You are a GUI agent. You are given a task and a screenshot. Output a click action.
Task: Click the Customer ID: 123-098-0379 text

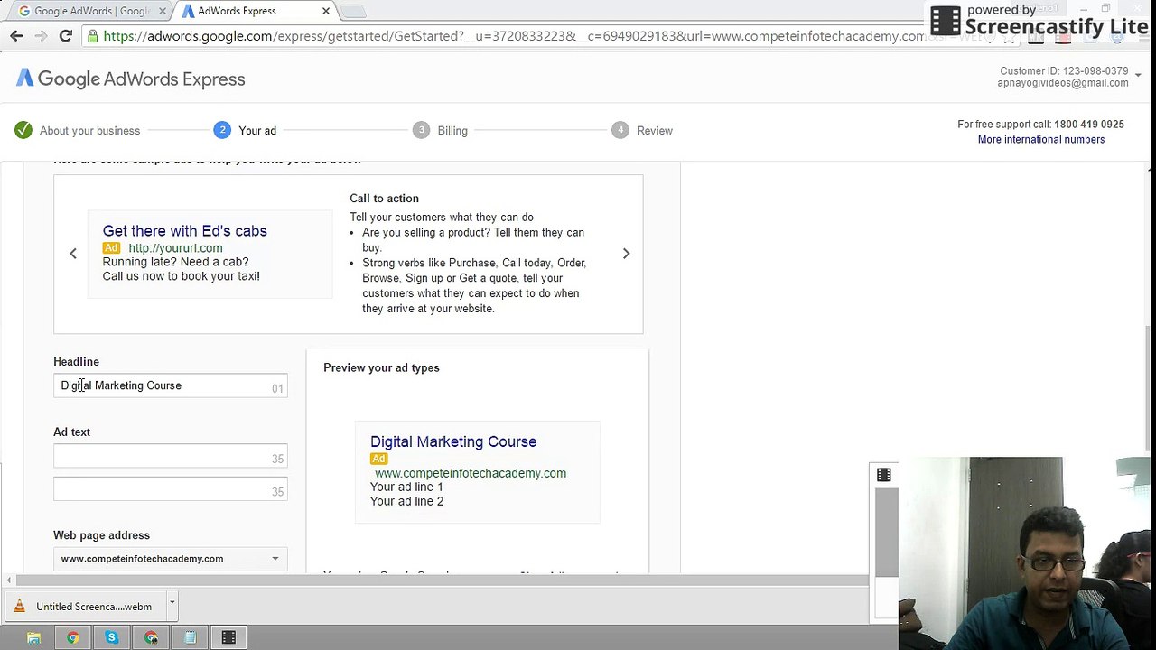1064,70
